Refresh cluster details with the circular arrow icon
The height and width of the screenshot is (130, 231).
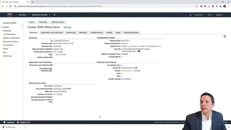pos(225,36)
